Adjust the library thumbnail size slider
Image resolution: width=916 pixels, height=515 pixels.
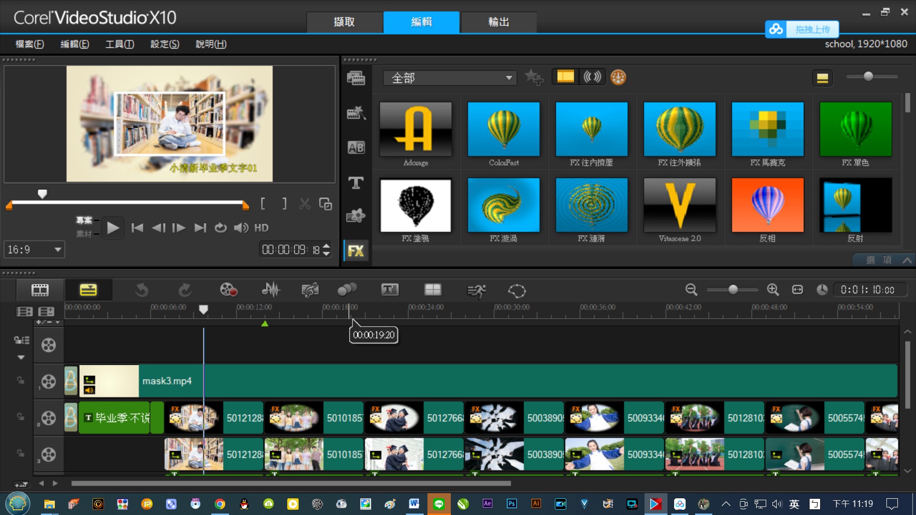[868, 76]
